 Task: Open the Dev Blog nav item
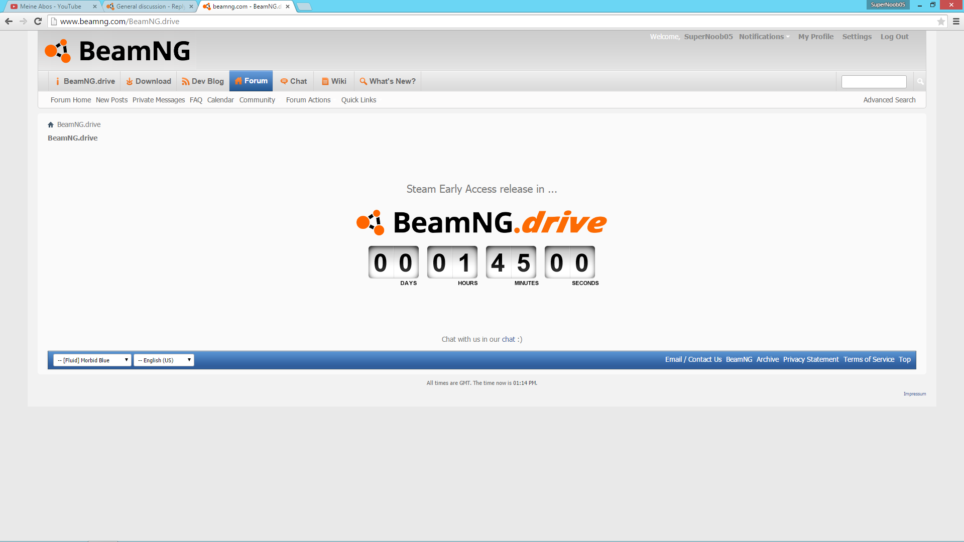coord(203,81)
